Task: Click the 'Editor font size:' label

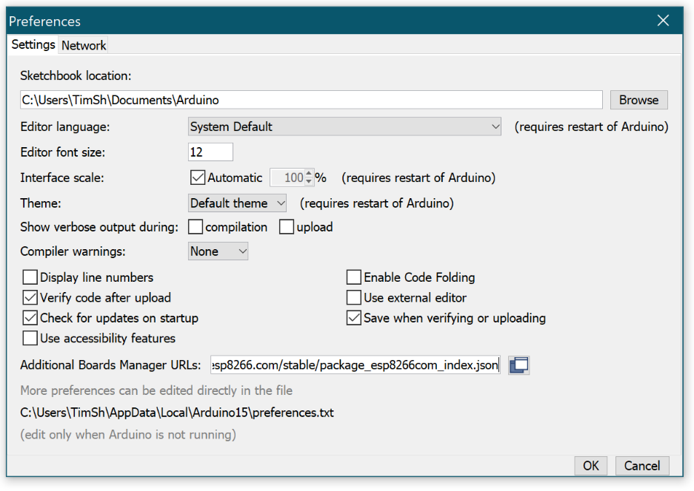Action: [x=63, y=153]
